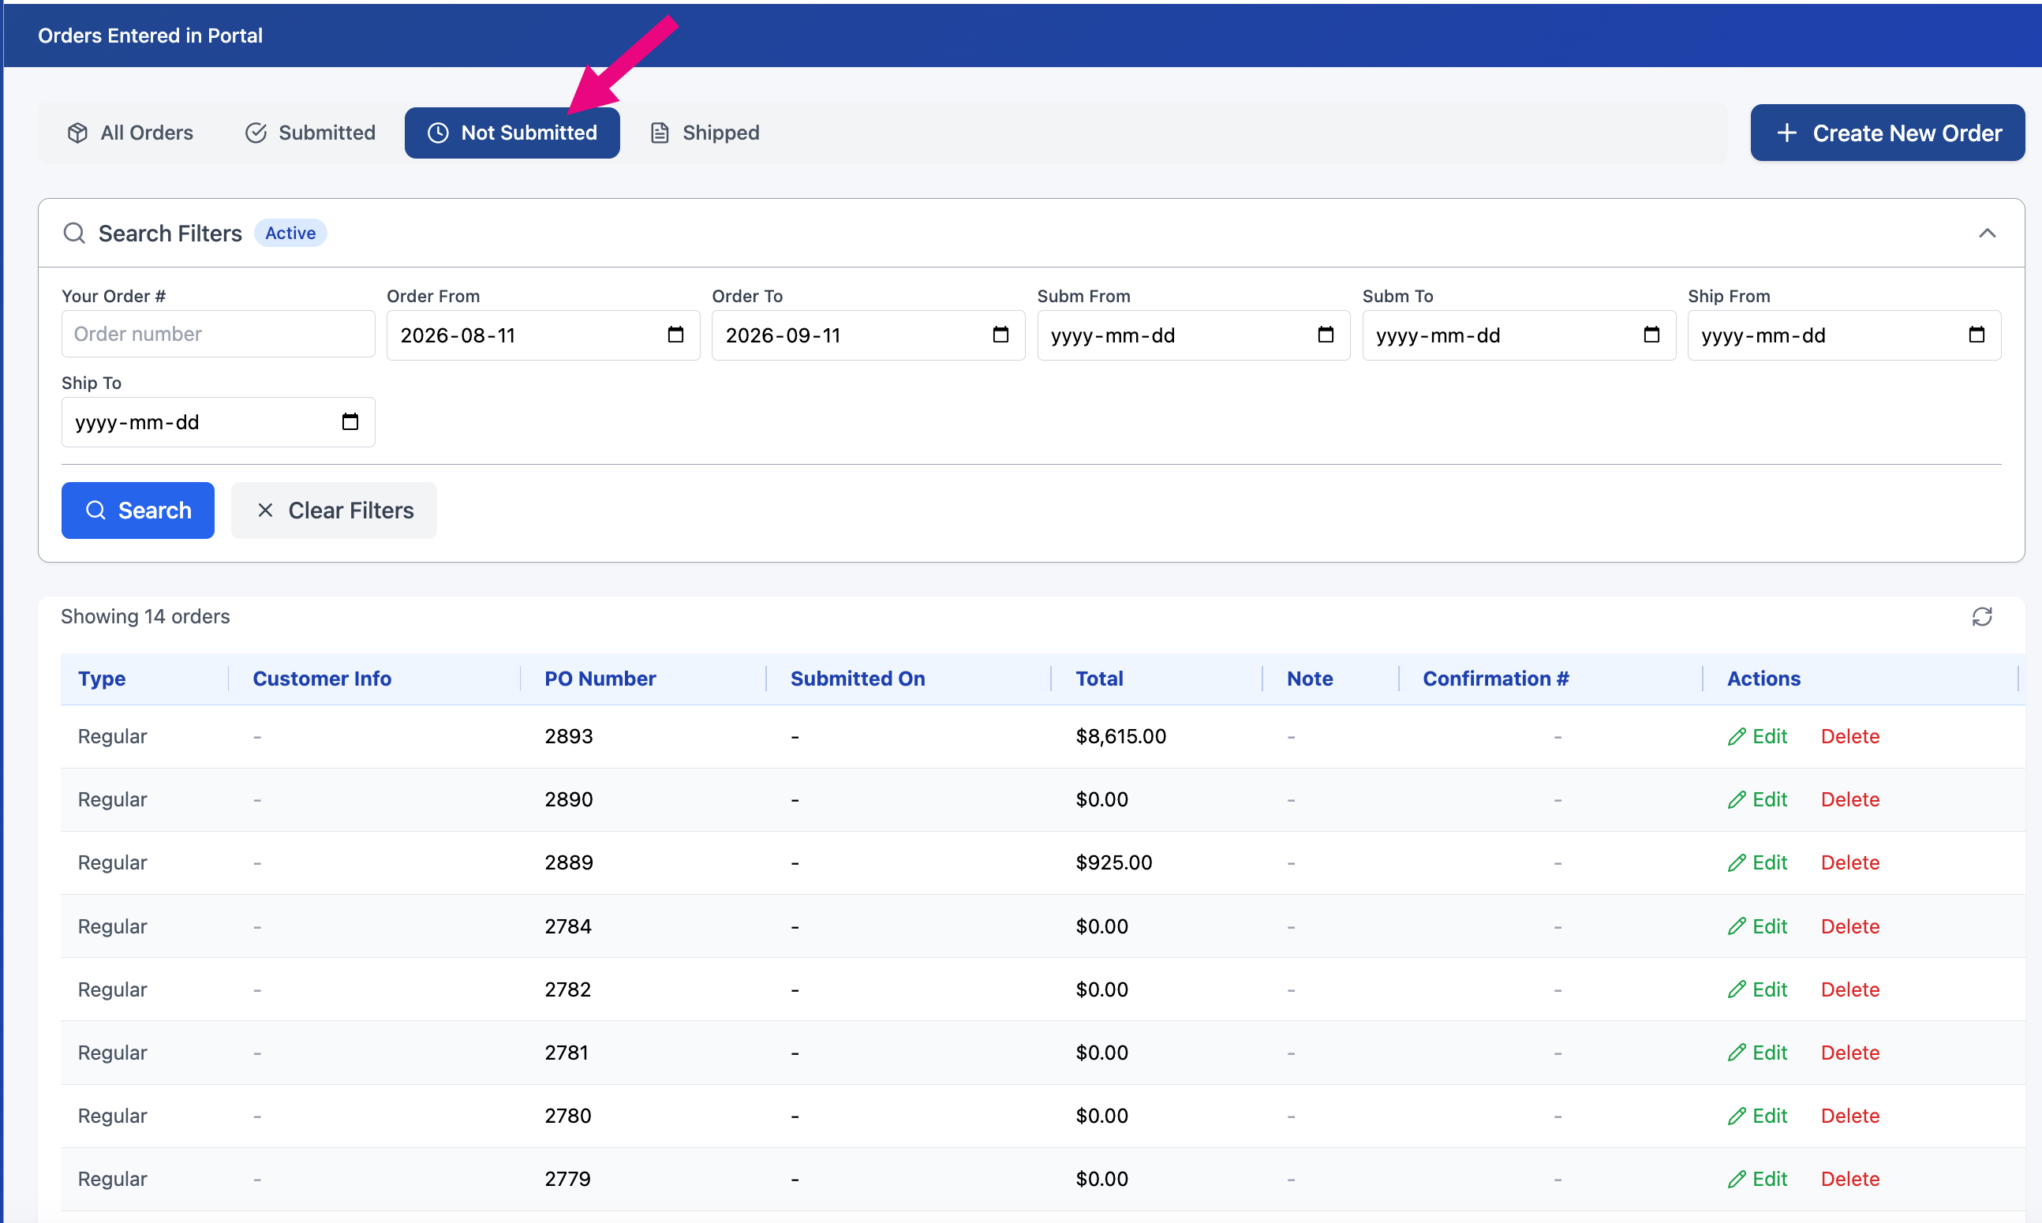This screenshot has height=1223, width=2042.
Task: Open calendar picker for Ship To
Action: click(350, 422)
